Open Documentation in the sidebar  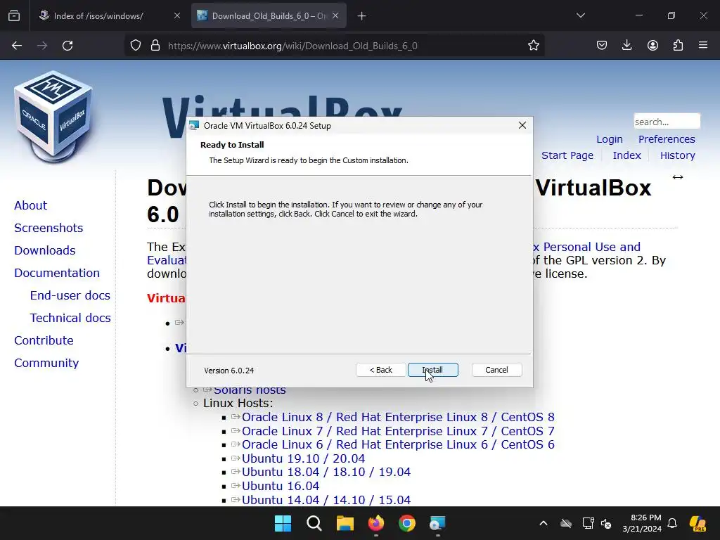point(56,273)
